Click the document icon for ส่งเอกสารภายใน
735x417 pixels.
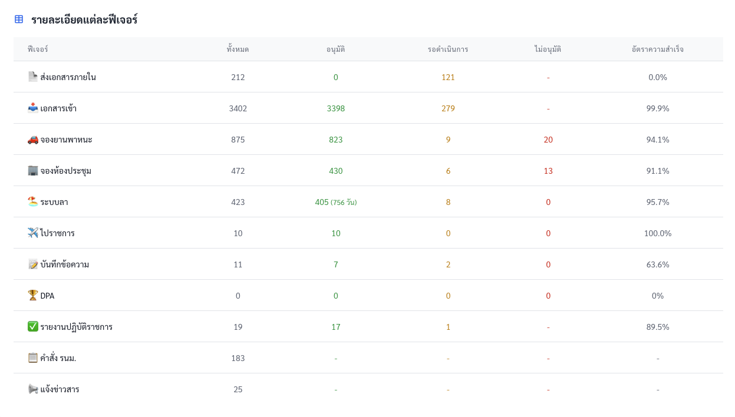[33, 77]
